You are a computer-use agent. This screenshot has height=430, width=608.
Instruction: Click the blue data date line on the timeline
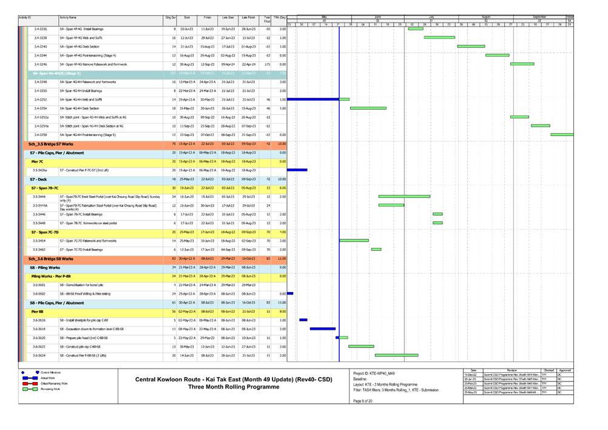[339, 182]
